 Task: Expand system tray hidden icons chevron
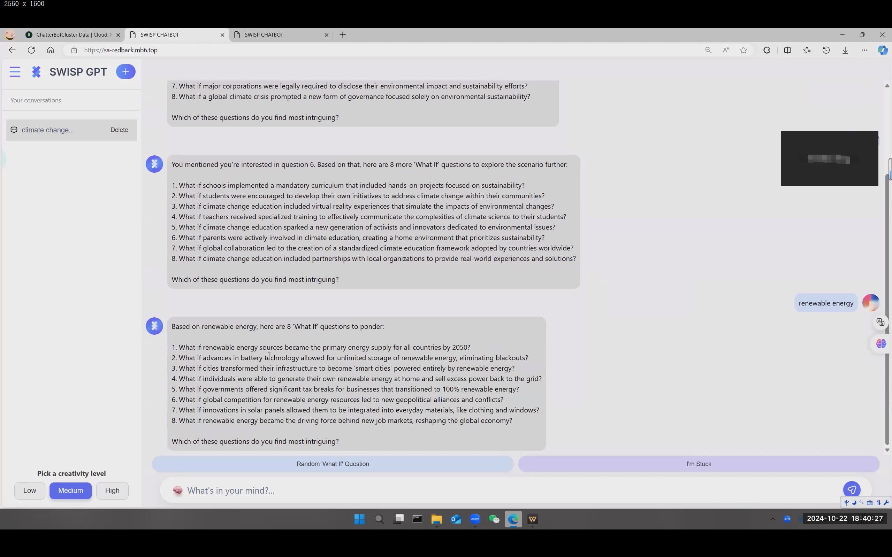pos(773,519)
